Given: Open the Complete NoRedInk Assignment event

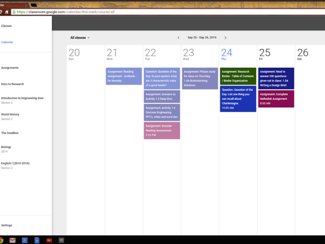Looking at the screenshot, I should click(276, 98).
